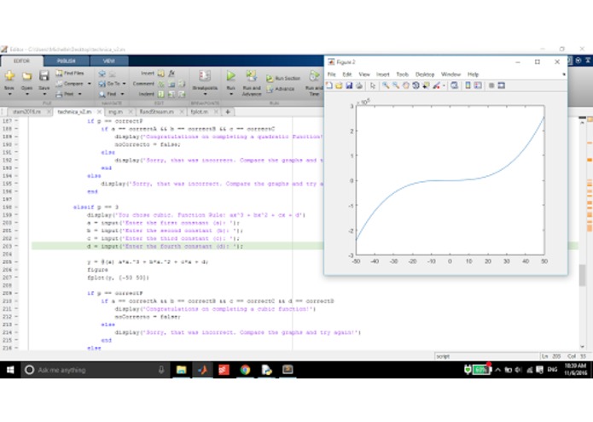The image size is (593, 422).
Task: Open the Desktop menu in Figure 2
Action: (x=425, y=74)
